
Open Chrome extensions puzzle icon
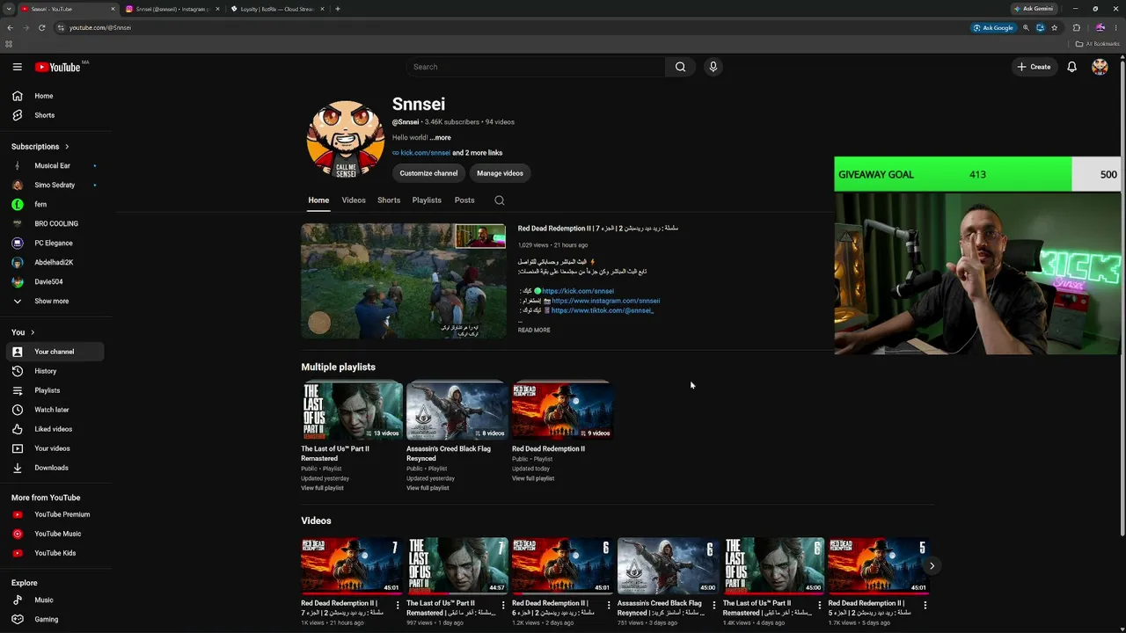tap(1076, 27)
